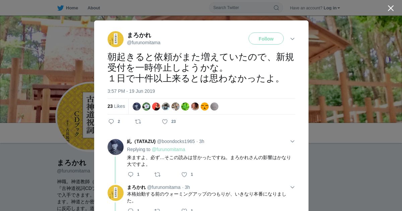Open the chevron menu on まろかれ's reply

[292, 187]
